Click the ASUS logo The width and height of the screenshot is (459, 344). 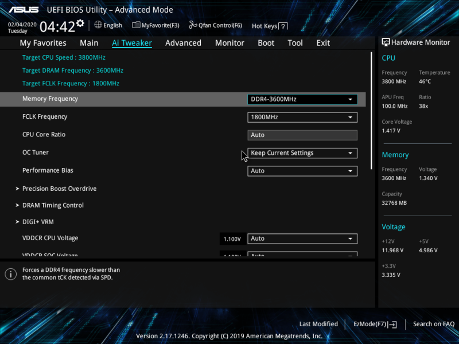(24, 10)
